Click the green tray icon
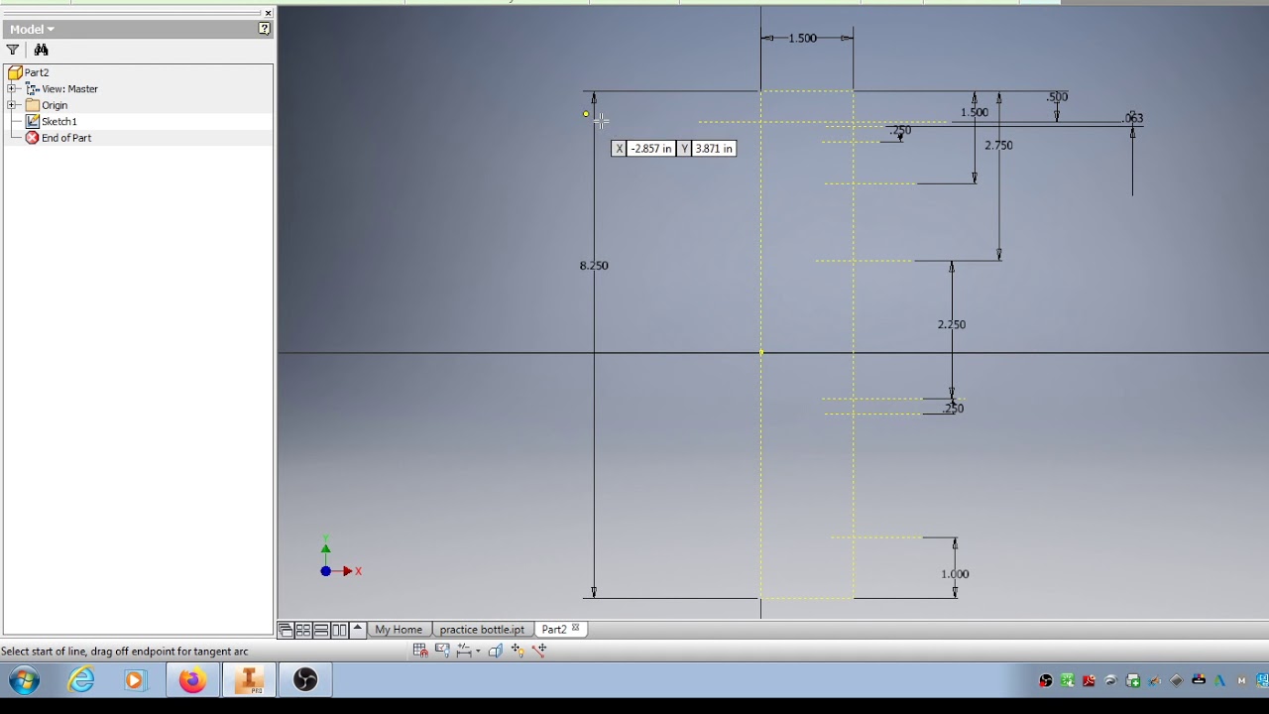The image size is (1269, 714). coord(1068,680)
